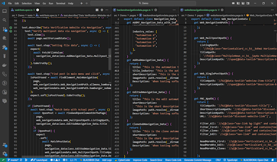Expand the test.describe breadcrumb symbol
Image resolution: width=277 pixels, height=162 pixels.
coord(86,15)
